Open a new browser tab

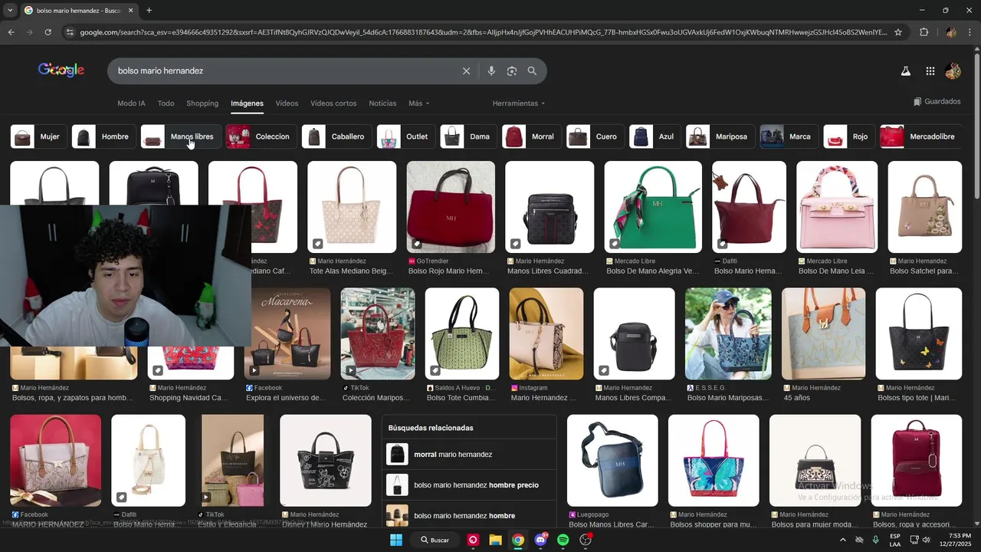[x=149, y=11]
